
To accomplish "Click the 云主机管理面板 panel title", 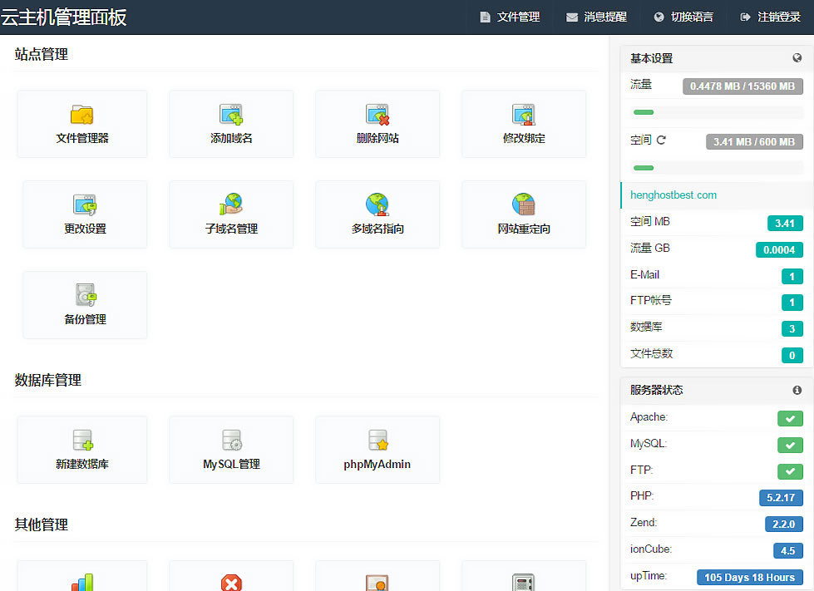I will pyautogui.click(x=63, y=17).
